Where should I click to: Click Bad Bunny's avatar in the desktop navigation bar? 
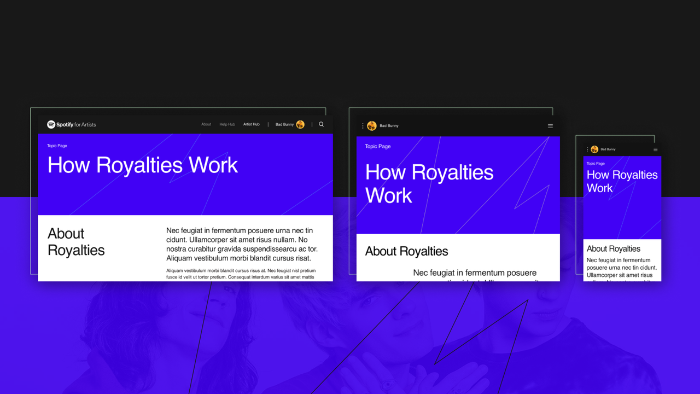[x=300, y=124]
